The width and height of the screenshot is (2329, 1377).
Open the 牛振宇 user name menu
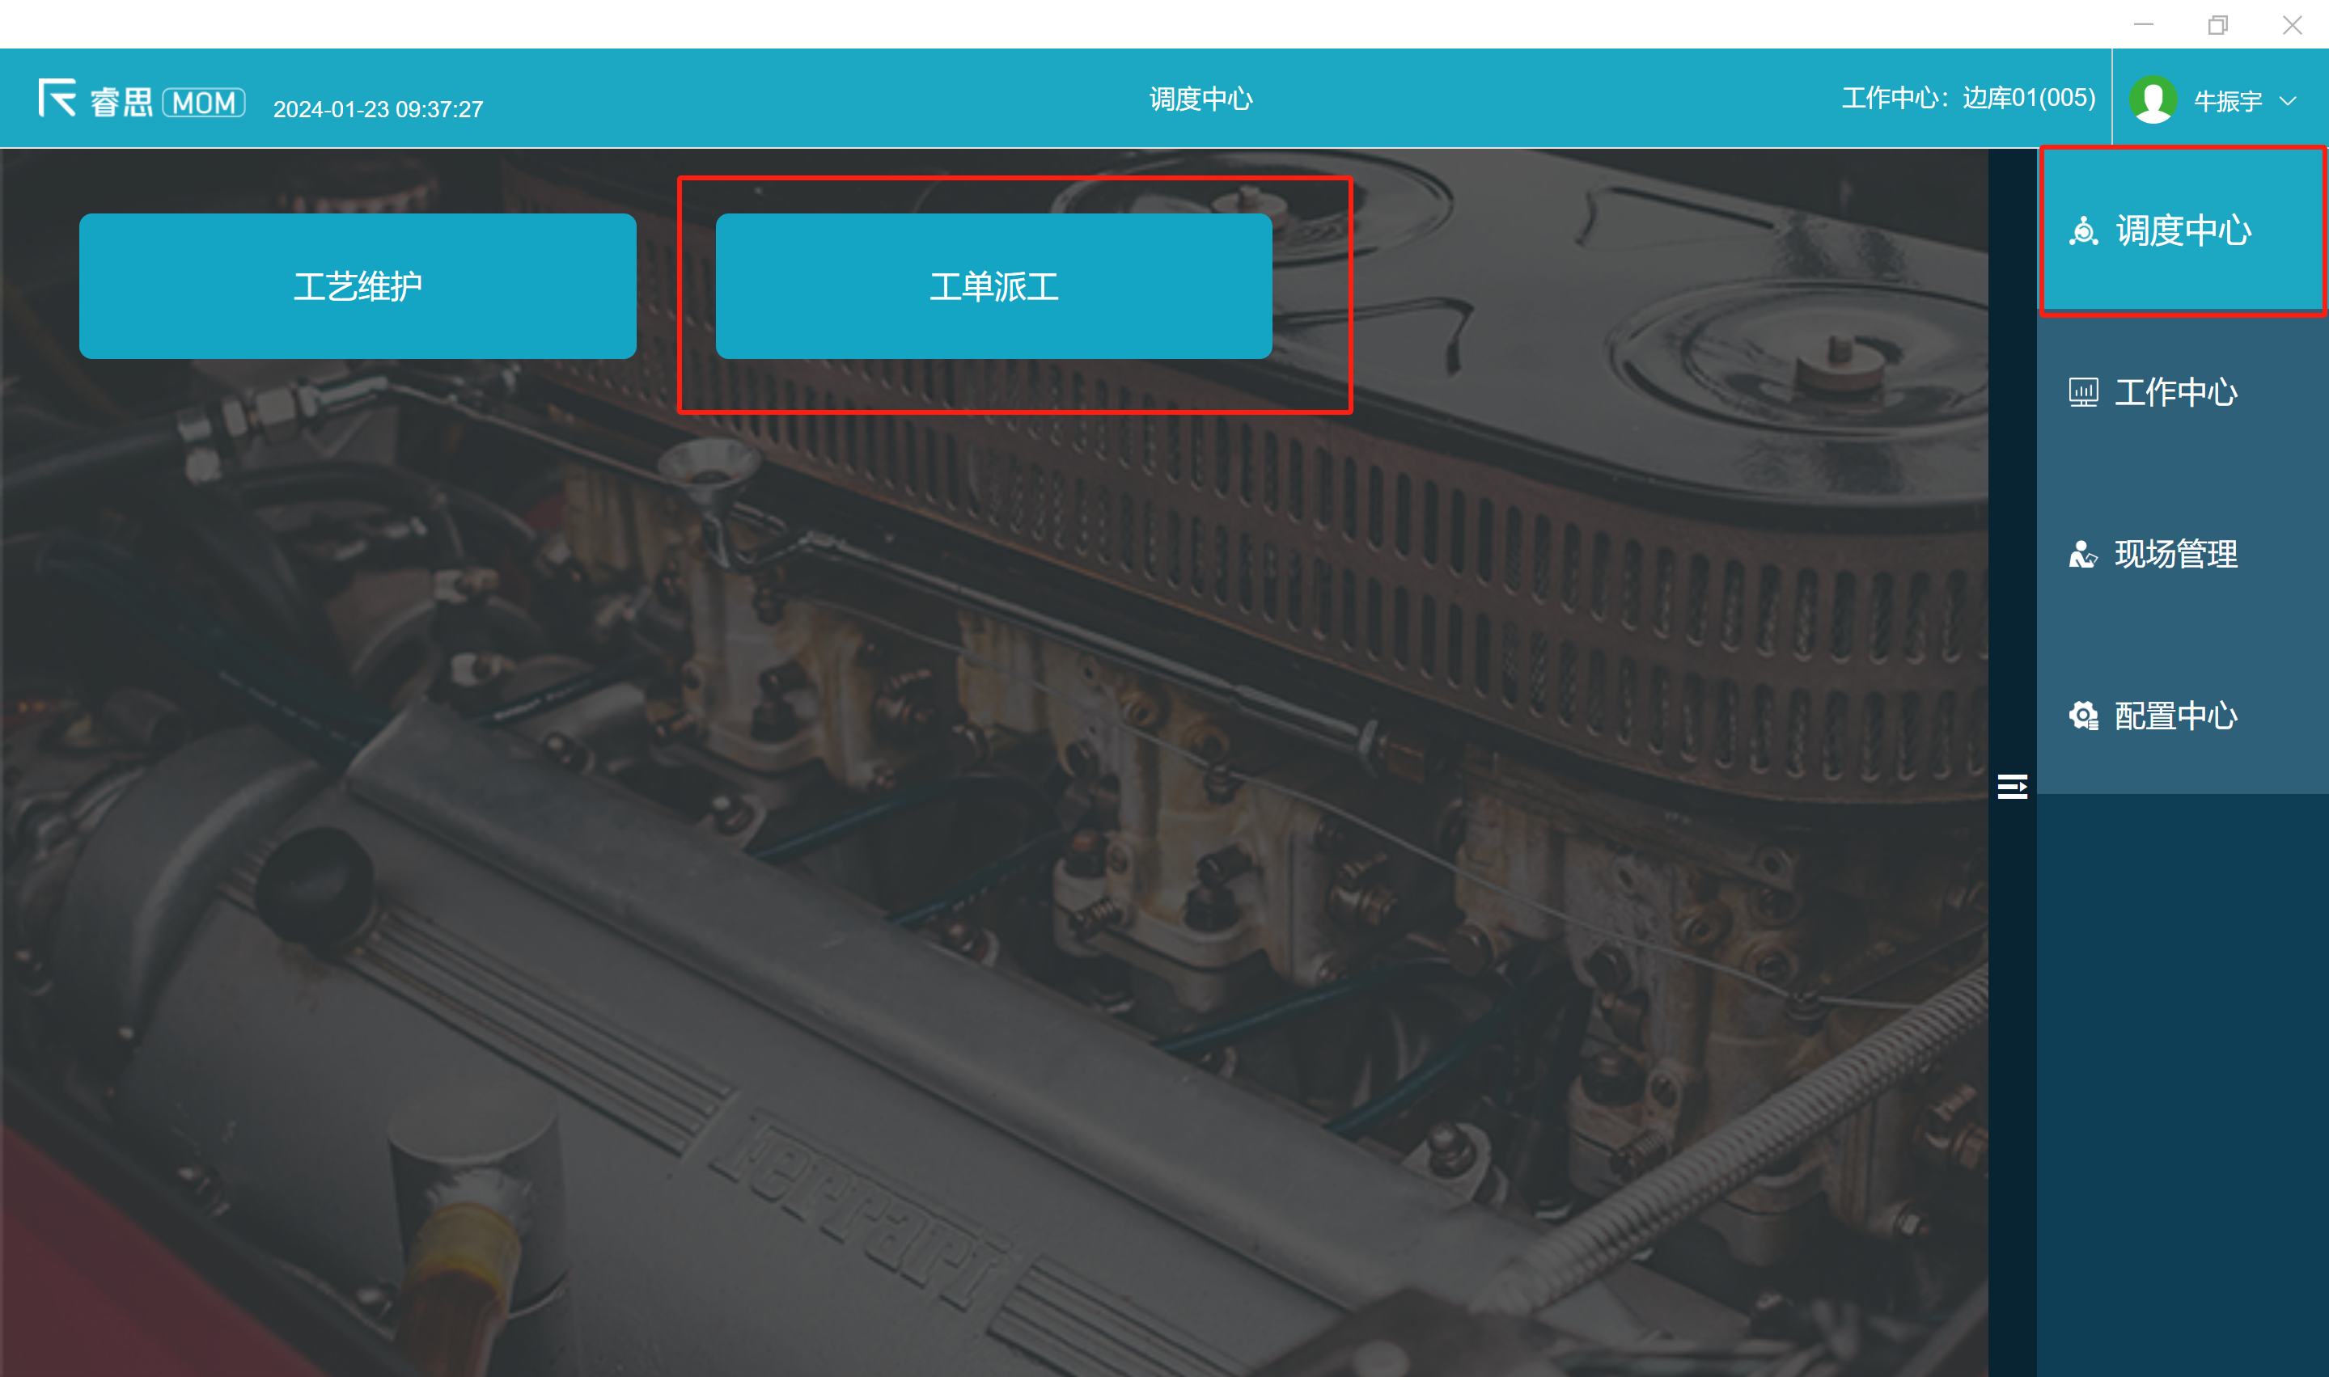pyautogui.click(x=2227, y=100)
